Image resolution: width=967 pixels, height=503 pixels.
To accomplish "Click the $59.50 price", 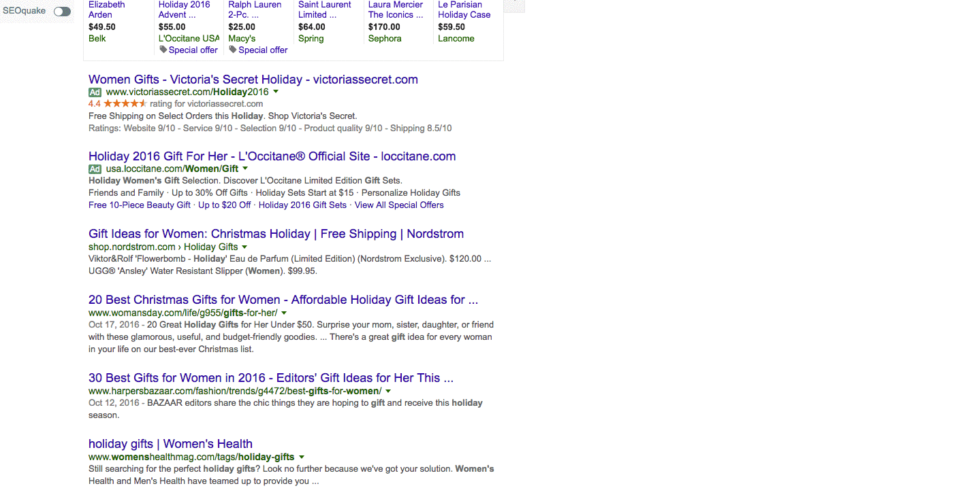I will click(451, 27).
